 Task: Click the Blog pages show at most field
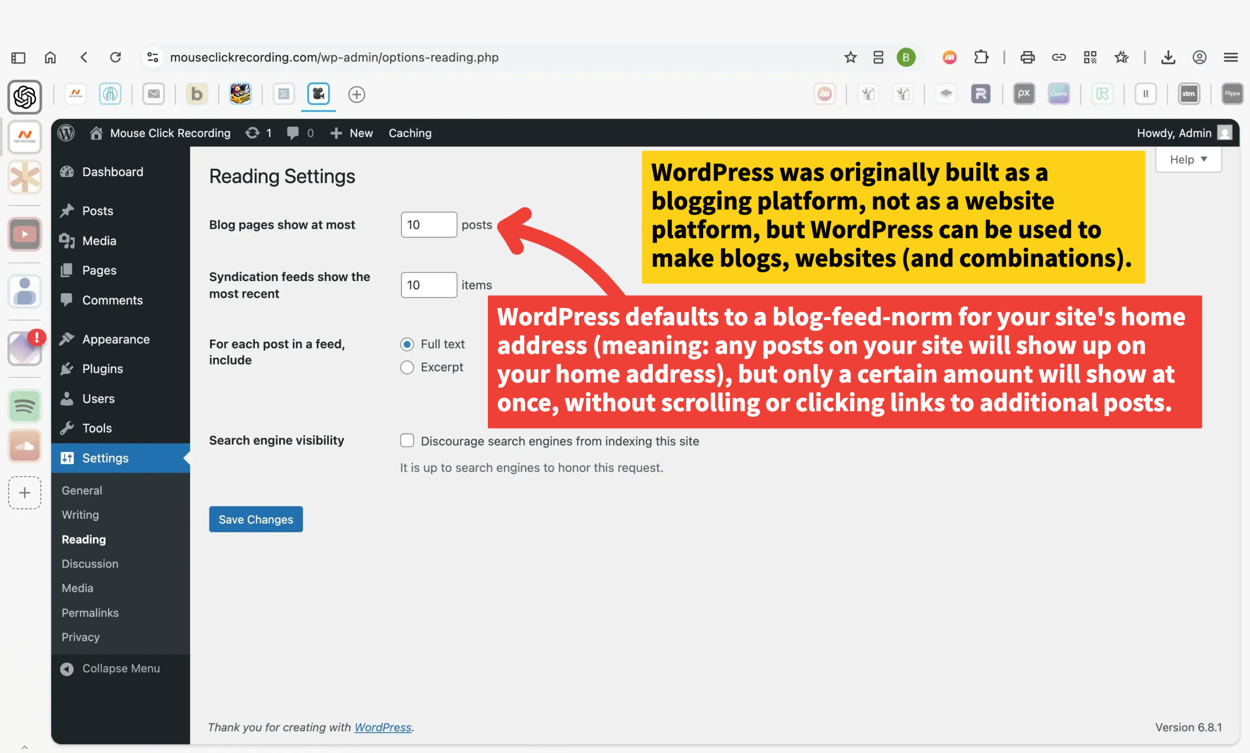click(428, 224)
